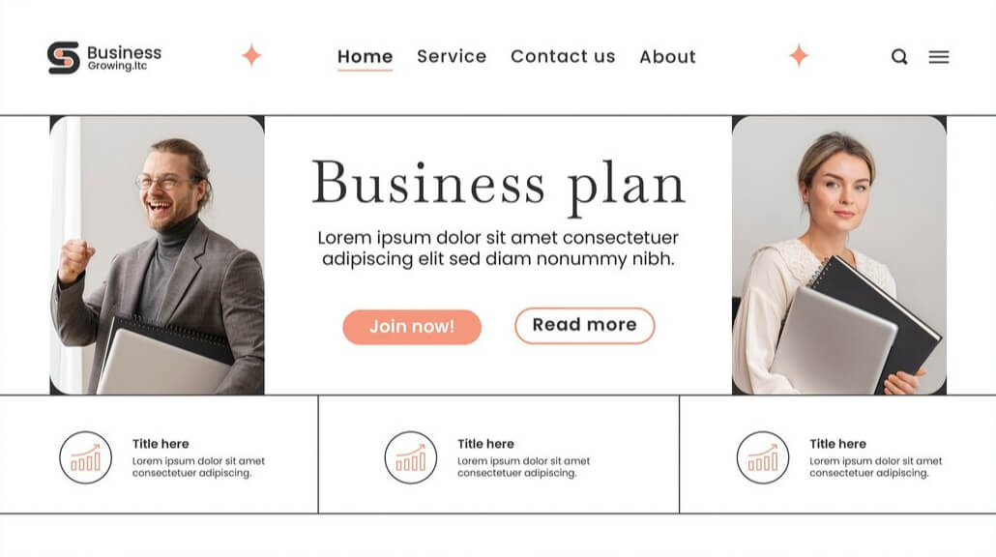Image resolution: width=996 pixels, height=557 pixels.
Task: Click the right orange sparkle star
Action: (799, 56)
